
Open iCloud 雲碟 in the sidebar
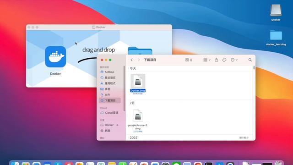pos(109,113)
